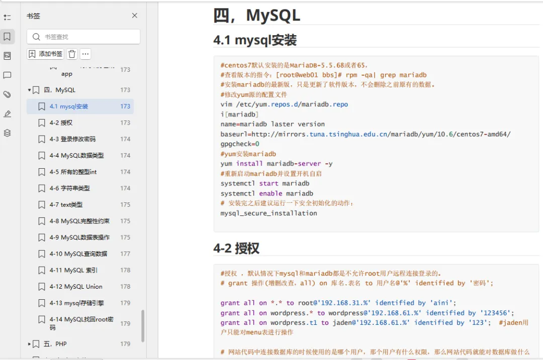Click bookmark icon beside 4-12 MySQL Union
The width and height of the screenshot is (543, 360).
click(42, 286)
